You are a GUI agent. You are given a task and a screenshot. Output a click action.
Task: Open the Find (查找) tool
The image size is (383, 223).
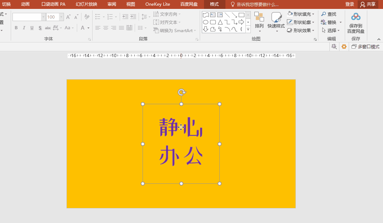tap(329, 14)
